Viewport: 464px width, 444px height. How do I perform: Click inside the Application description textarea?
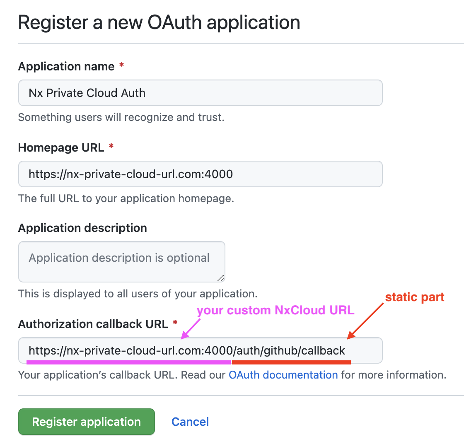[x=121, y=262]
